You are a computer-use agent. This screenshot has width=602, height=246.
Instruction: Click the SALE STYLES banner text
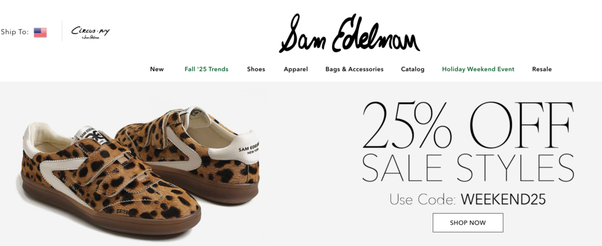468,169
